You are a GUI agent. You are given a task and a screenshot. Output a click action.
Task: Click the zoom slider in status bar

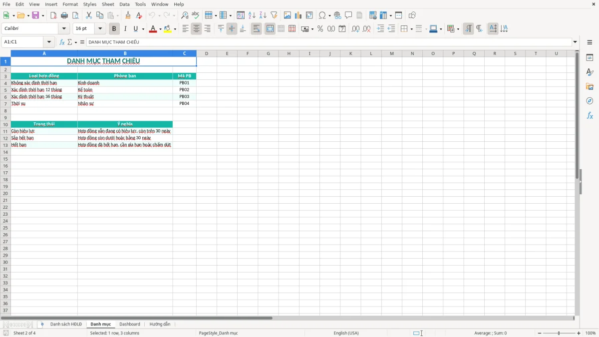tap(559, 333)
